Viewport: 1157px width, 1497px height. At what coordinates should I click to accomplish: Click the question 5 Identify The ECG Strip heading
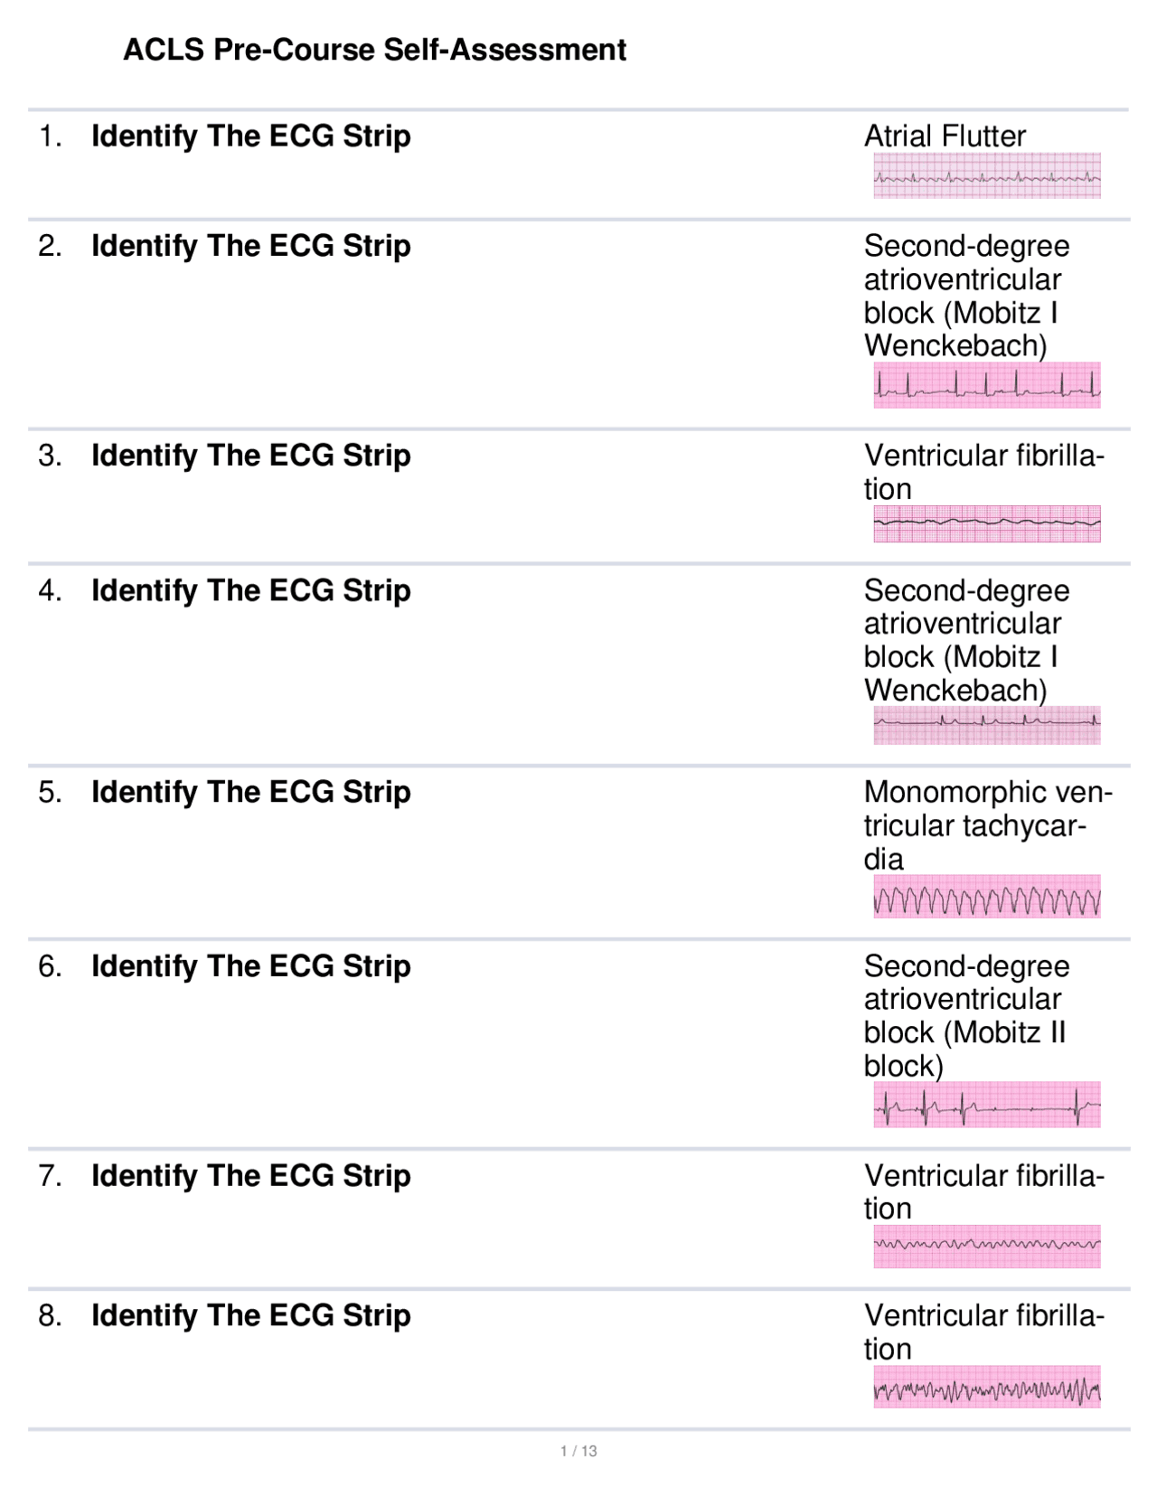(250, 792)
